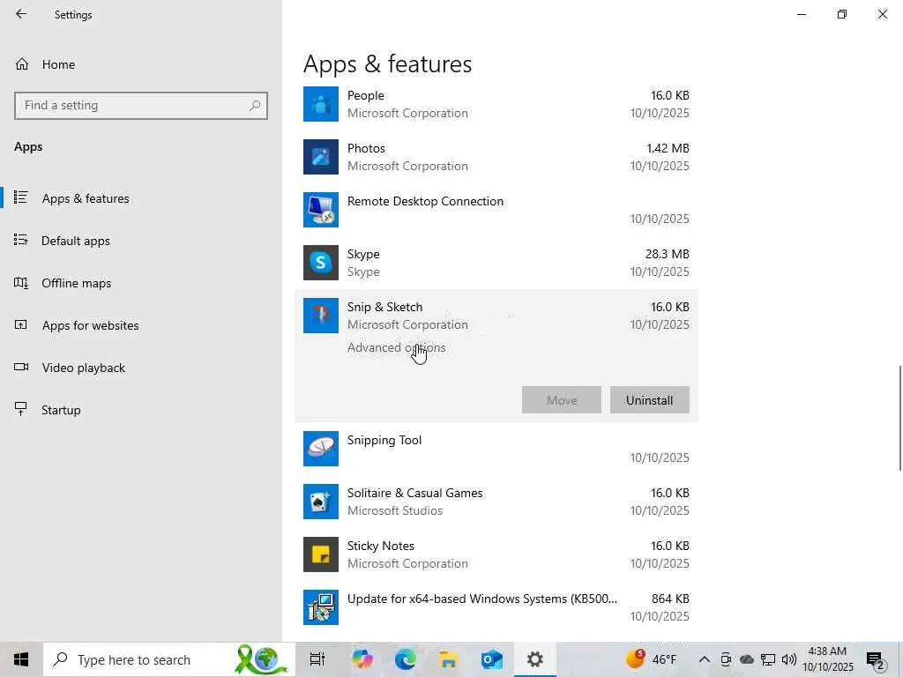The width and height of the screenshot is (903, 677).
Task: Open Microsoft Edge from the taskbar
Action: point(406,659)
